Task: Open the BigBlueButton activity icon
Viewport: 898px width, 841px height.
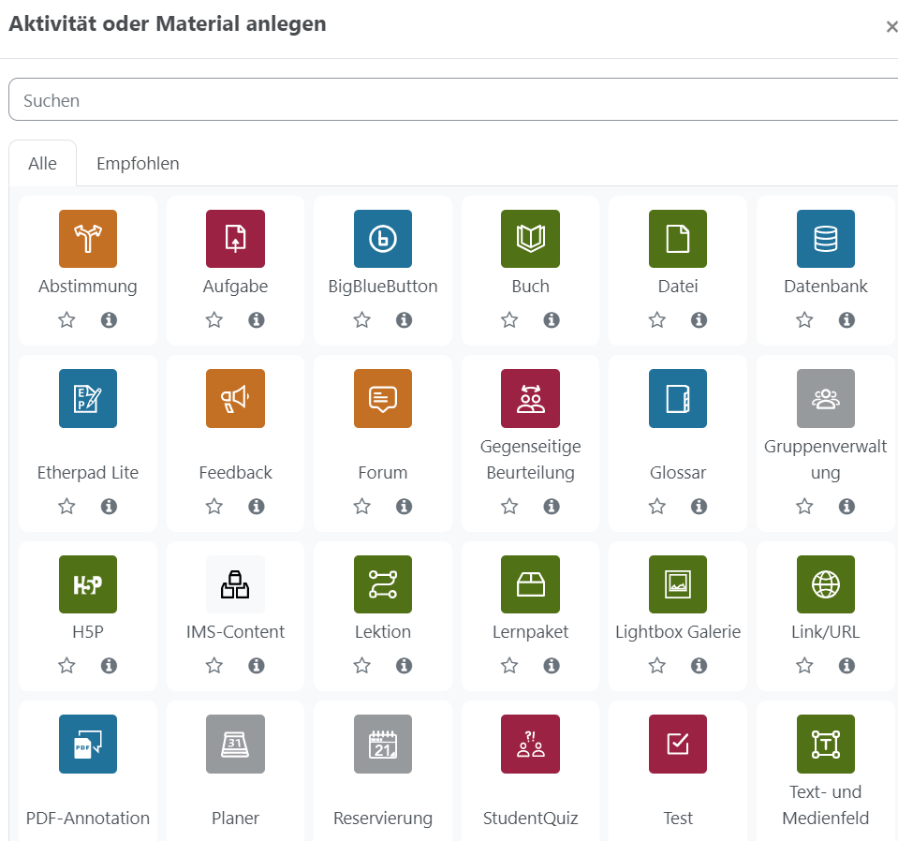Action: pyautogui.click(x=383, y=239)
